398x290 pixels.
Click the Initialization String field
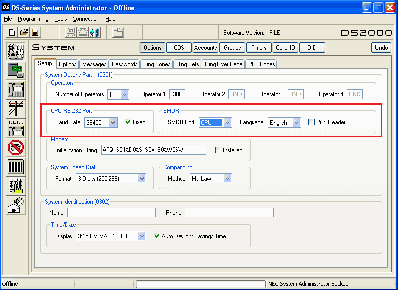pos(153,150)
